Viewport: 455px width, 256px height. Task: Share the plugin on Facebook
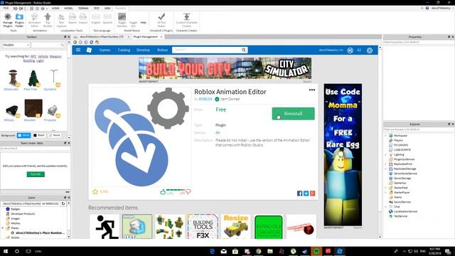pyautogui.click(x=300, y=193)
